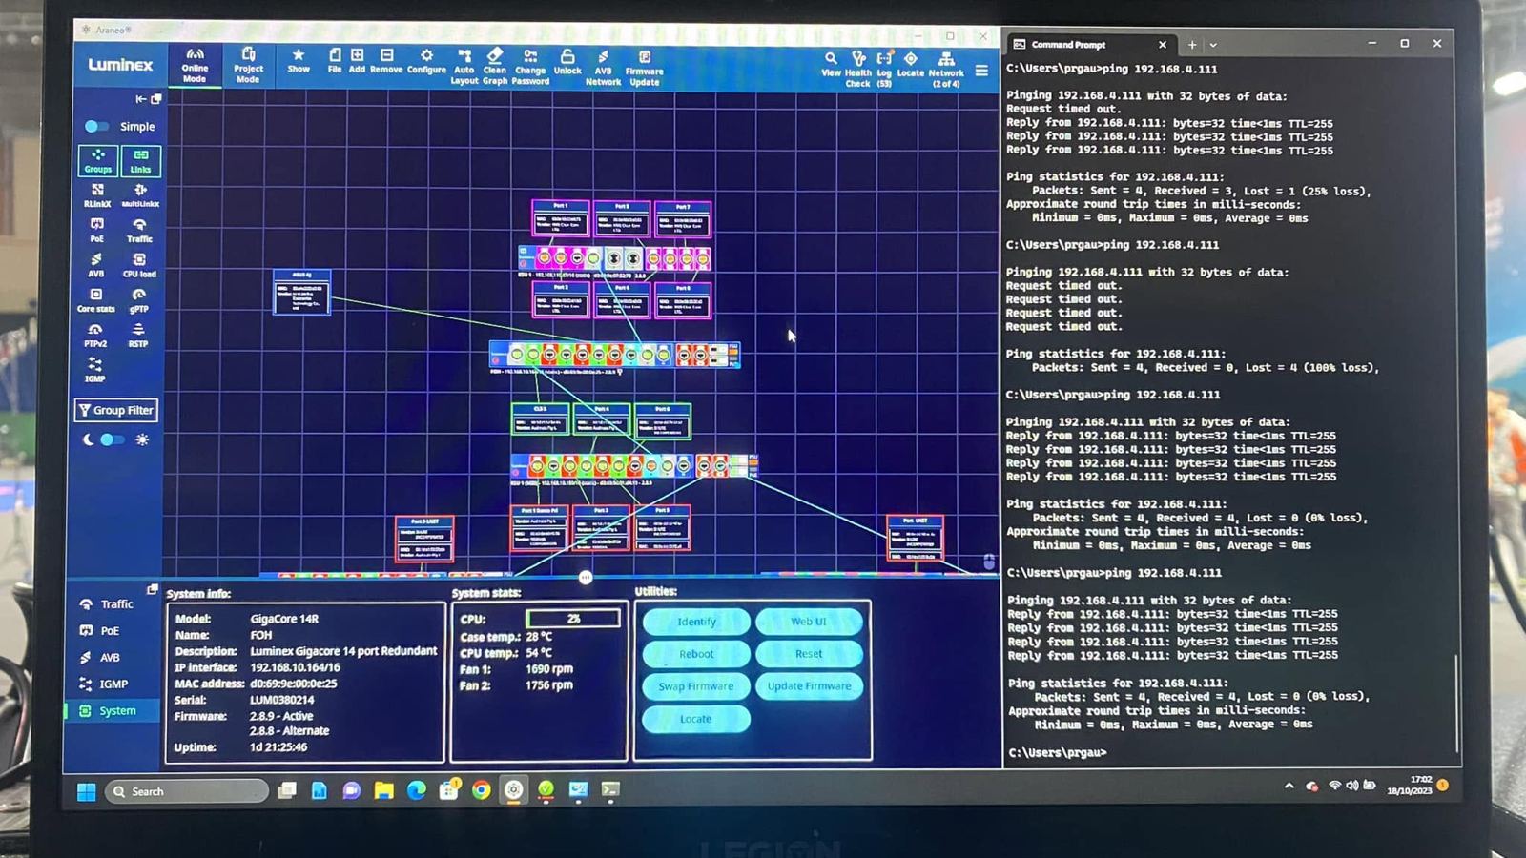Open the Web UI button
The image size is (1526, 858).
(x=809, y=622)
